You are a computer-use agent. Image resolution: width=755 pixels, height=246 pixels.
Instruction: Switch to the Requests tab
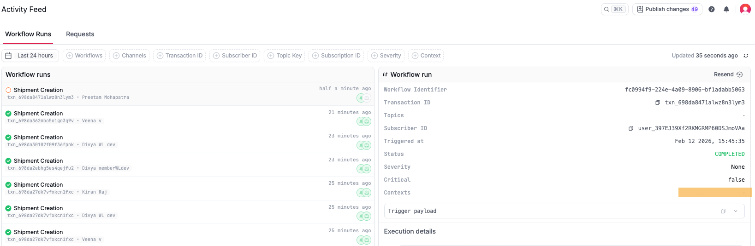(x=80, y=34)
